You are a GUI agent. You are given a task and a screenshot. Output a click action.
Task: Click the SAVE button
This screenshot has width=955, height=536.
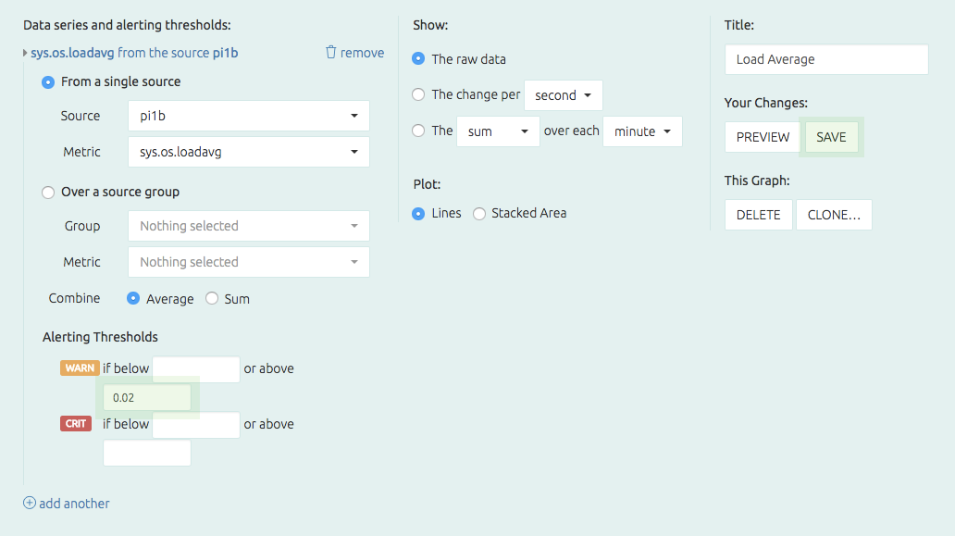[x=831, y=137]
